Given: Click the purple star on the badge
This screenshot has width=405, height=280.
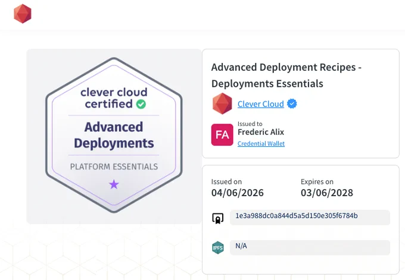Looking at the screenshot, I should tap(114, 184).
